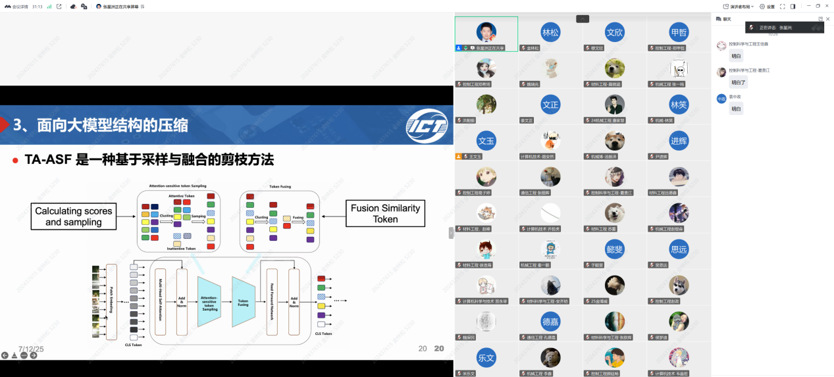Go to previous slide with the left arrow
Viewport: 834px width, 377px height.
pos(5,355)
